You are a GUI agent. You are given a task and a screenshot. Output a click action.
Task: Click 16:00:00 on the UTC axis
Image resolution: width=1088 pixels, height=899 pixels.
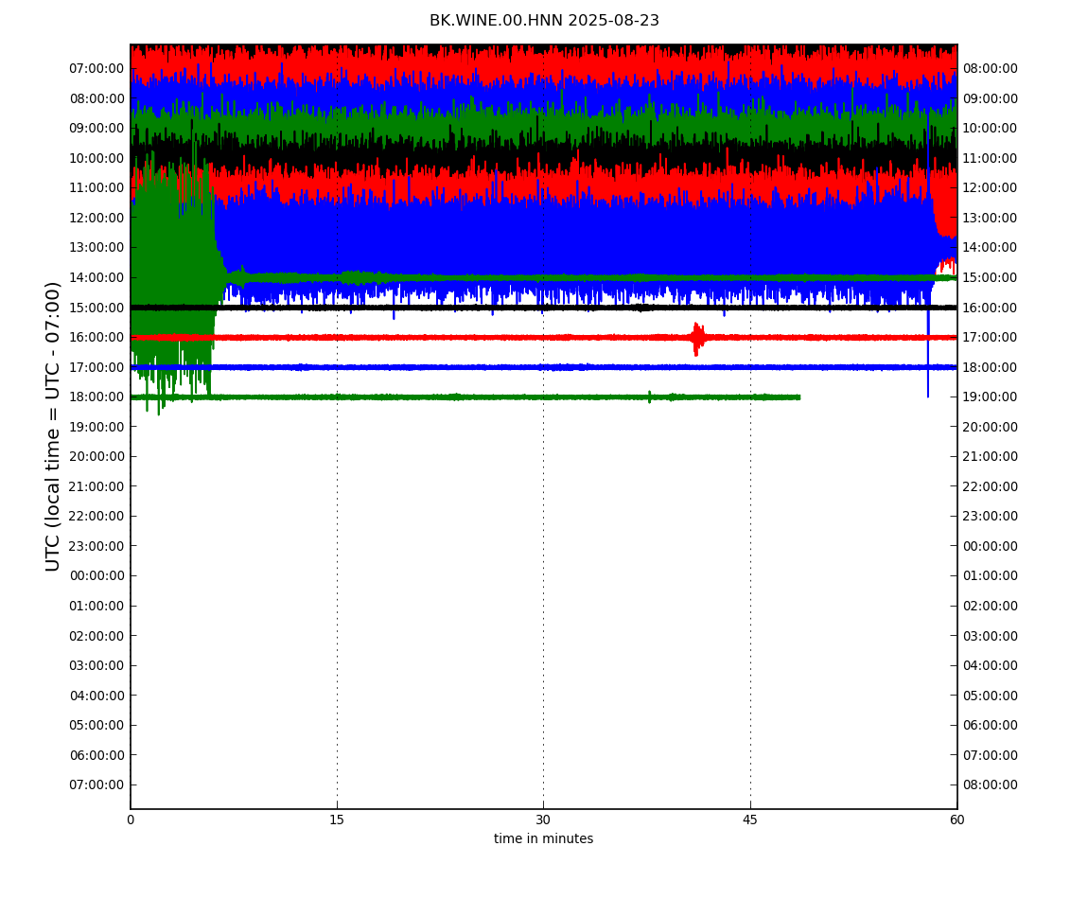pos(97,338)
